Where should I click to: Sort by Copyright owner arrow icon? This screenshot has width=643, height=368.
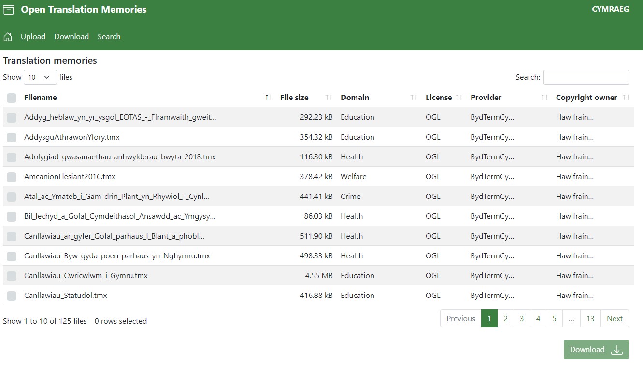point(627,98)
